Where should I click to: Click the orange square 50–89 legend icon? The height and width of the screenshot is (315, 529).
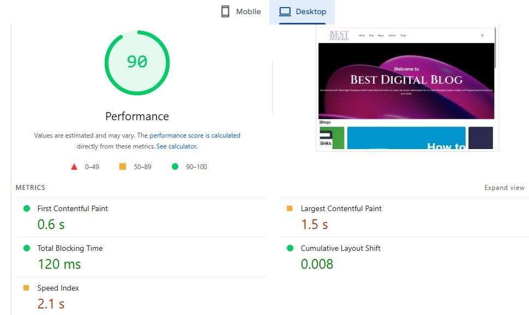pyautogui.click(x=123, y=166)
